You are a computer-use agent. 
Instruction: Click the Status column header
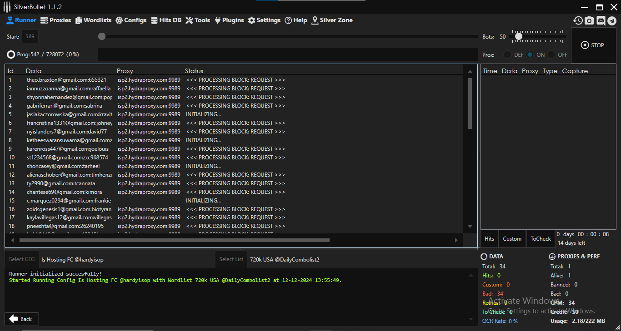[194, 71]
